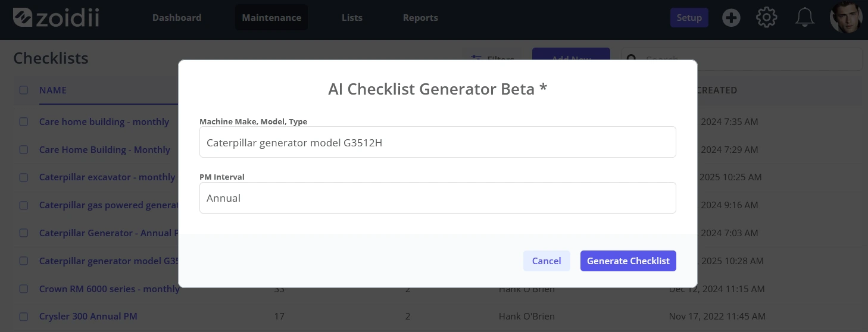Viewport: 868px width, 332px height.
Task: Focus the PM Interval field
Action: (x=438, y=198)
